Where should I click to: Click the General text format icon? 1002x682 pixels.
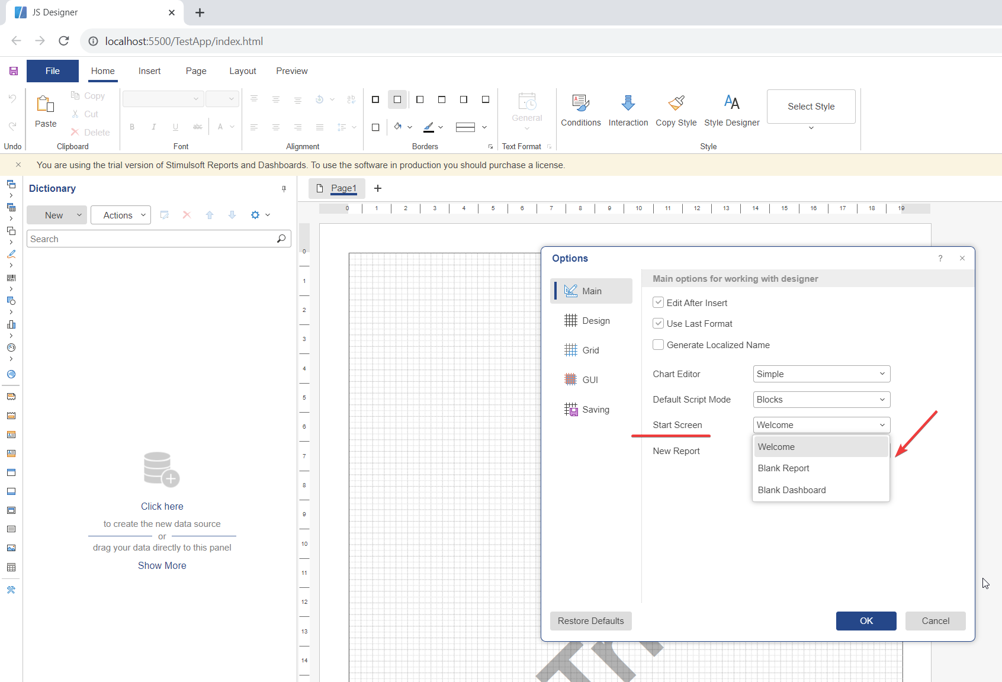527,102
